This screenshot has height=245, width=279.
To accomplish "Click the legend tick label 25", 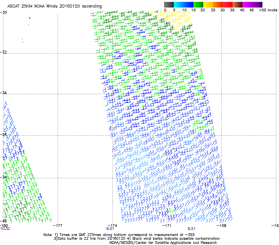I will coord(213,10).
